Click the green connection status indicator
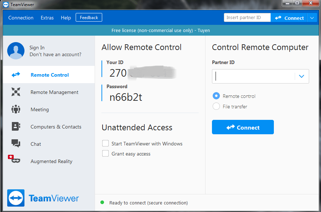Image resolution: width=321 pixels, height=212 pixels. tap(102, 203)
